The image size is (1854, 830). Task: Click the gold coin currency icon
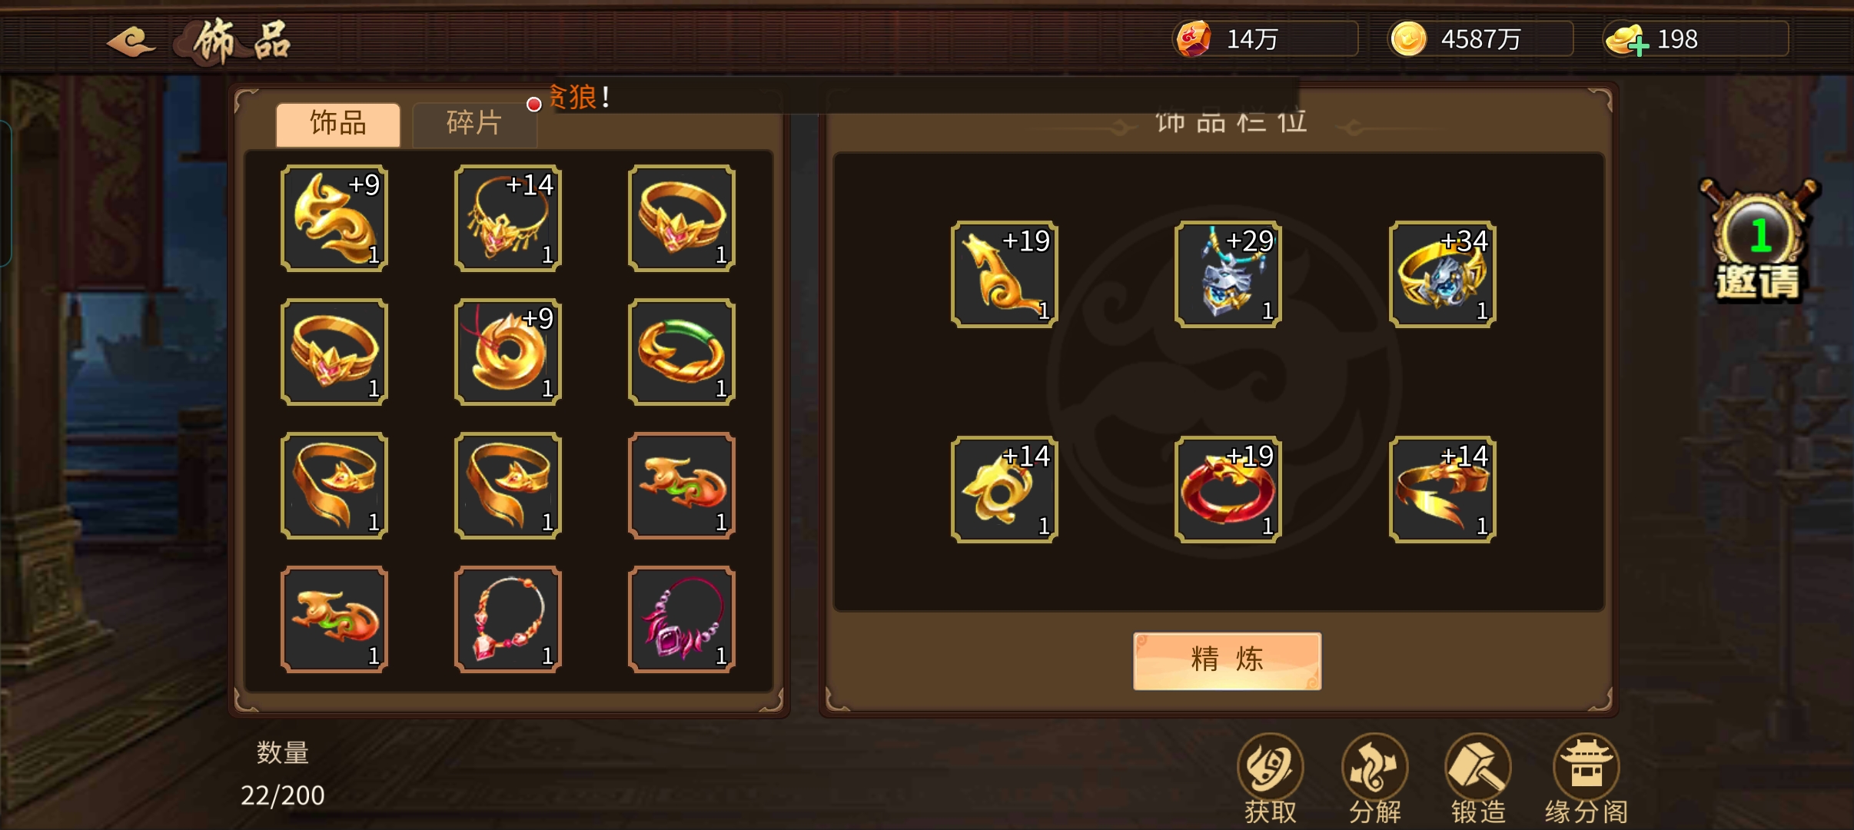point(1408,38)
